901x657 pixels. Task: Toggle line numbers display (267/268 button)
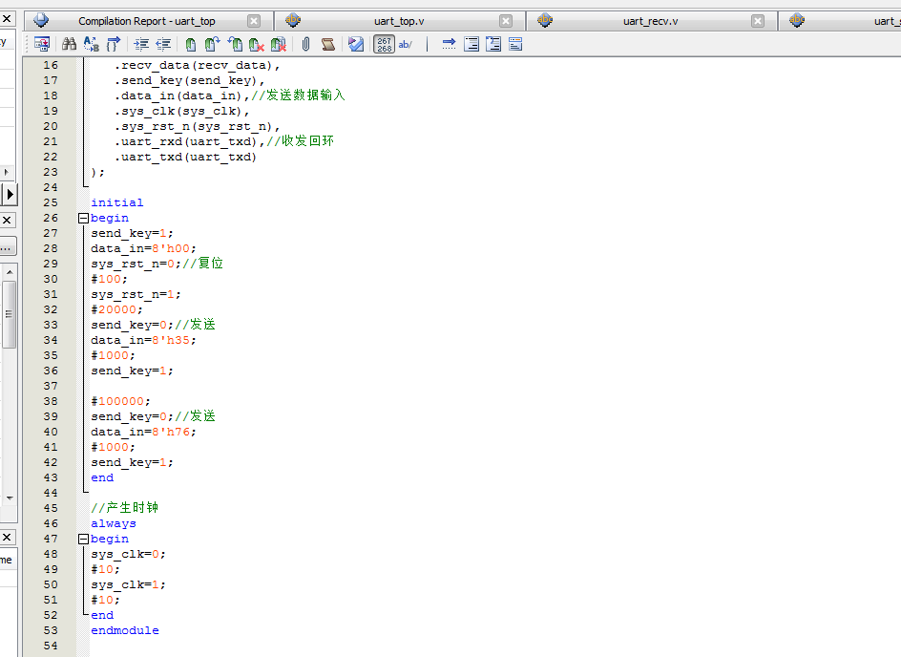pyautogui.click(x=384, y=44)
